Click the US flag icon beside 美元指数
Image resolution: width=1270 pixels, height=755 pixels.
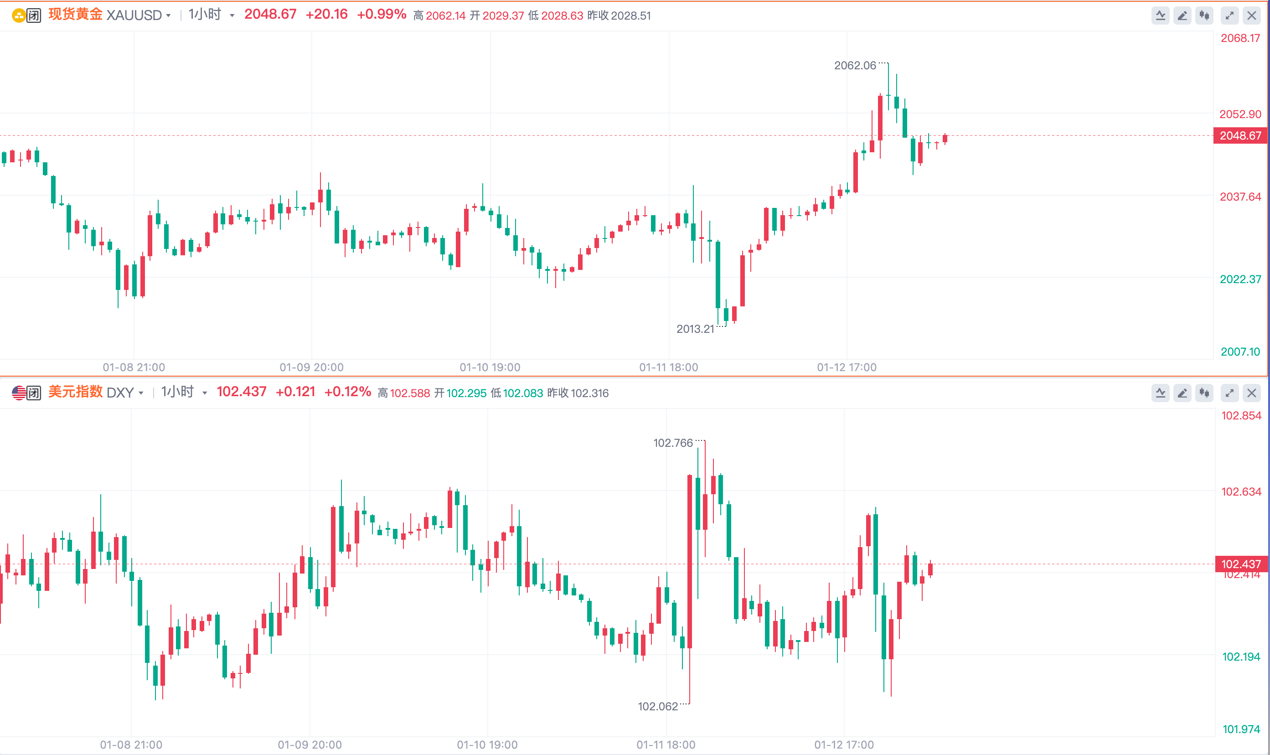pos(18,393)
